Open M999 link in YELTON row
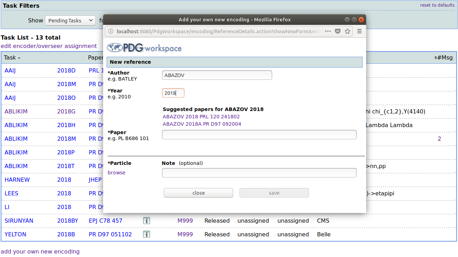 pyautogui.click(x=185, y=234)
